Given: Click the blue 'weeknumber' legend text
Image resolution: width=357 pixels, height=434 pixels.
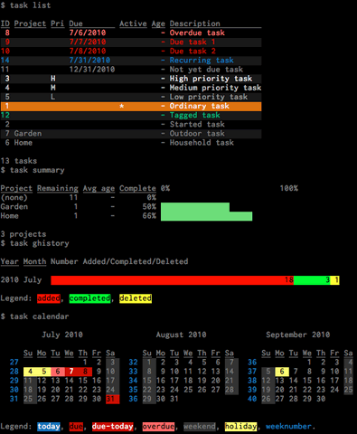Looking at the screenshot, I should pyautogui.click(x=288, y=427).
